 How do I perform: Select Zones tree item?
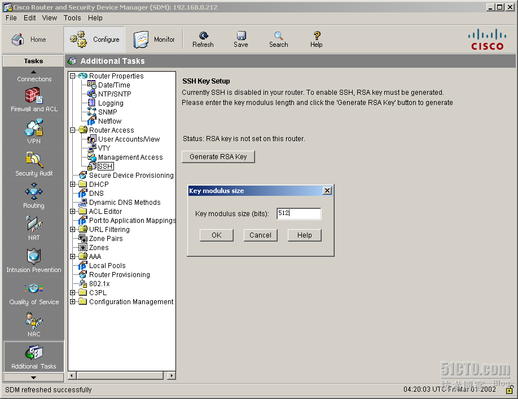[98, 247]
